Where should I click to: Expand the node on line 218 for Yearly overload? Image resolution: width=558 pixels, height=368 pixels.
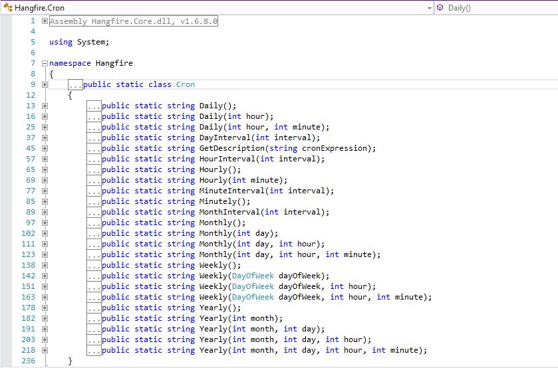pyautogui.click(x=45, y=350)
